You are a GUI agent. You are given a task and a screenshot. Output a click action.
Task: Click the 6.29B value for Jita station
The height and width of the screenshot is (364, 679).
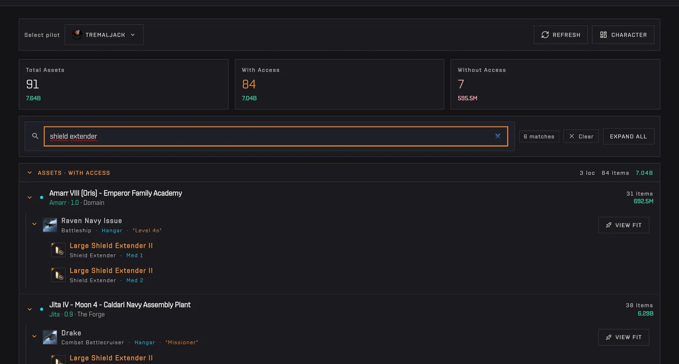click(x=645, y=314)
